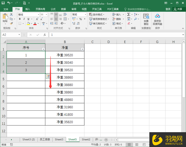Image resolution: width=186 pixels, height=147 pixels.
Task: Click the Fill down icon
Action: click(x=129, y=19)
